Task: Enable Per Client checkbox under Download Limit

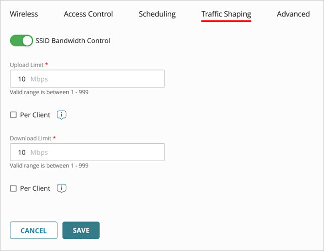Action: 14,188
